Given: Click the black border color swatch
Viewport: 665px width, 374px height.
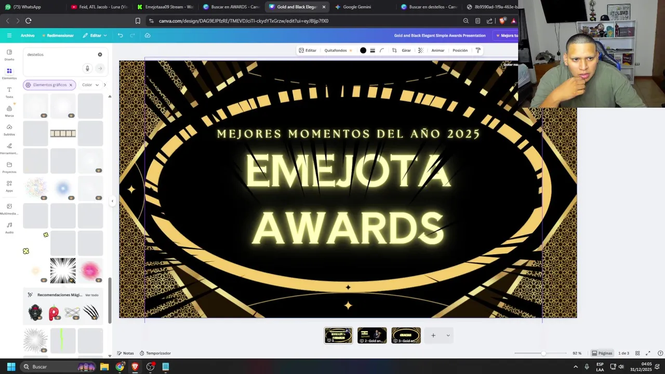Looking at the screenshot, I should (363, 50).
